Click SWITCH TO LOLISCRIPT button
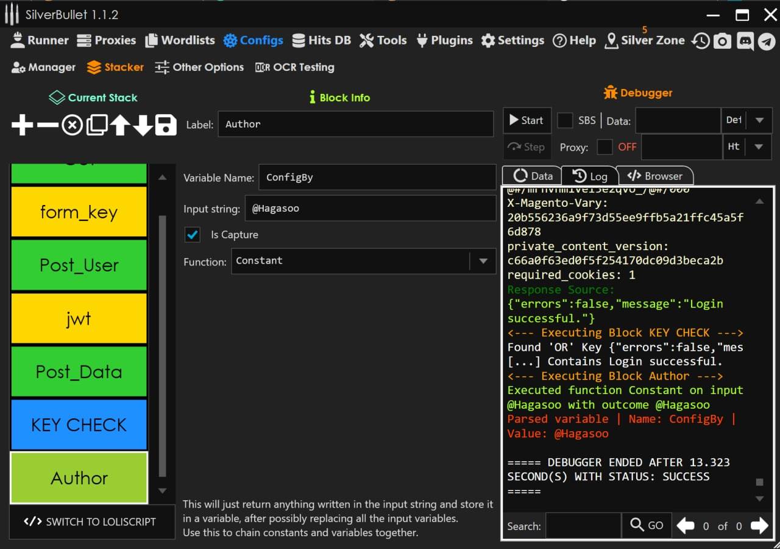 tap(90, 522)
